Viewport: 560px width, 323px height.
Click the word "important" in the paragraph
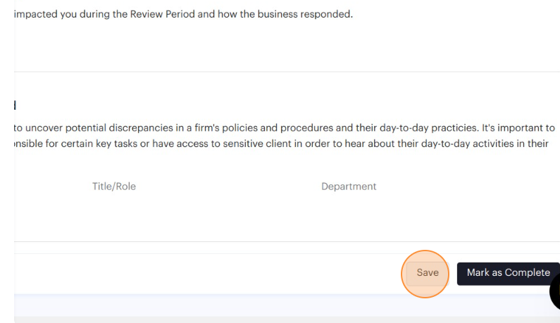518,128
